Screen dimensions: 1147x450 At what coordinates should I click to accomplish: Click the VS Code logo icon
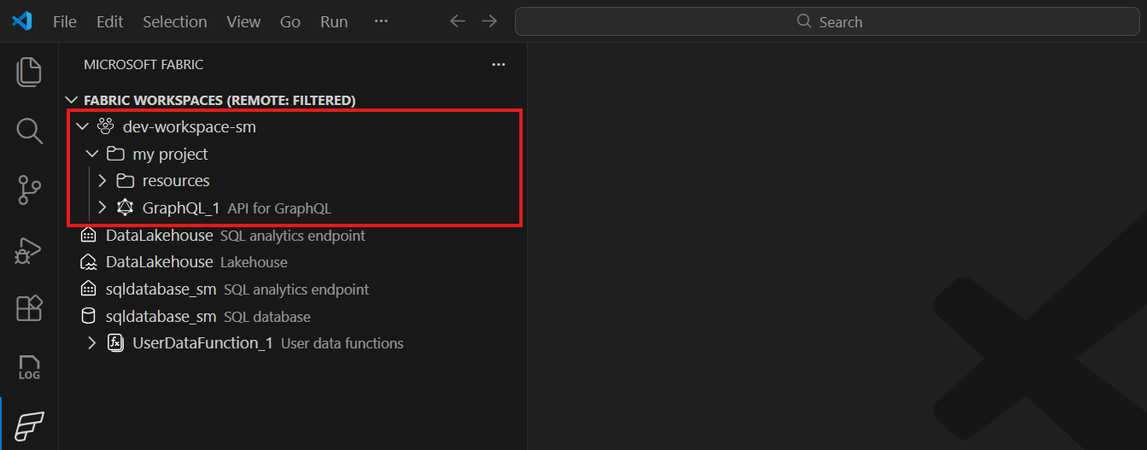[x=21, y=21]
